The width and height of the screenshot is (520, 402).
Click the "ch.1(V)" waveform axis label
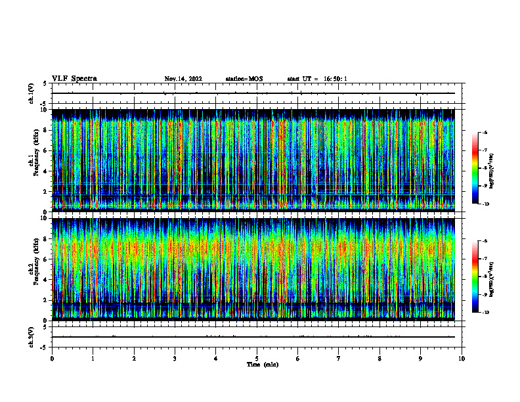click(31, 93)
